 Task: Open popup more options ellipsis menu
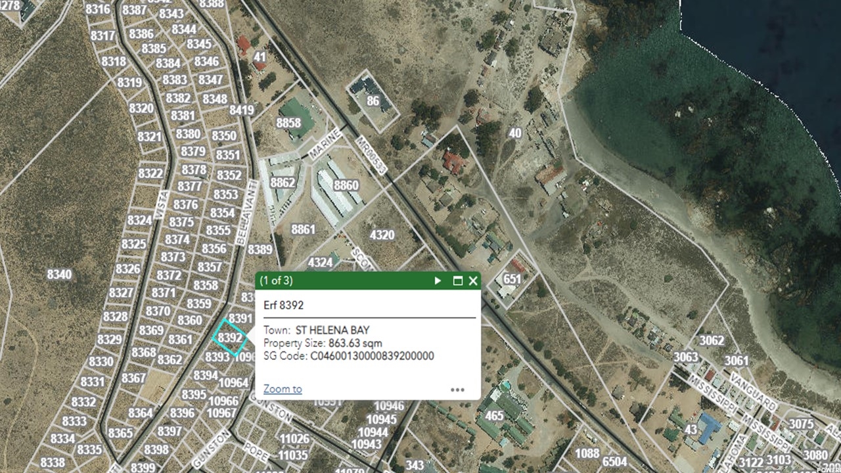click(x=457, y=390)
